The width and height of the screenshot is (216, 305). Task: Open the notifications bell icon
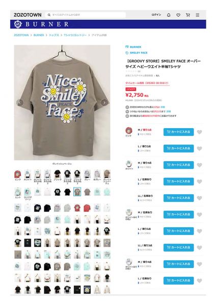[x=169, y=15]
